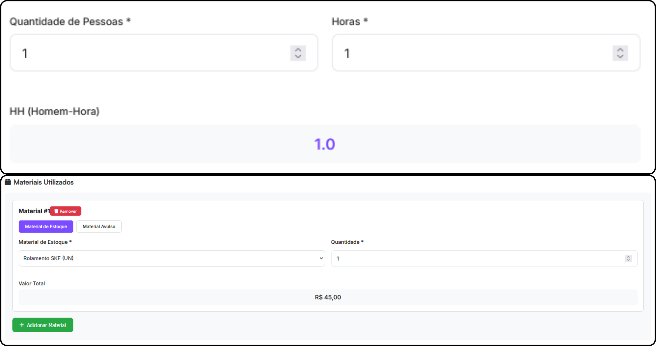
Task: Click the Valor Total R$ 45,00 field
Action: pyautogui.click(x=328, y=297)
